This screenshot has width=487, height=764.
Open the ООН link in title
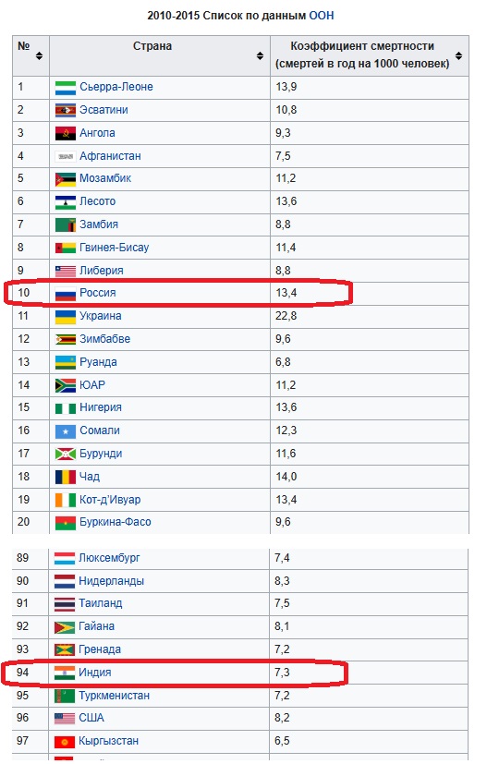(x=322, y=16)
